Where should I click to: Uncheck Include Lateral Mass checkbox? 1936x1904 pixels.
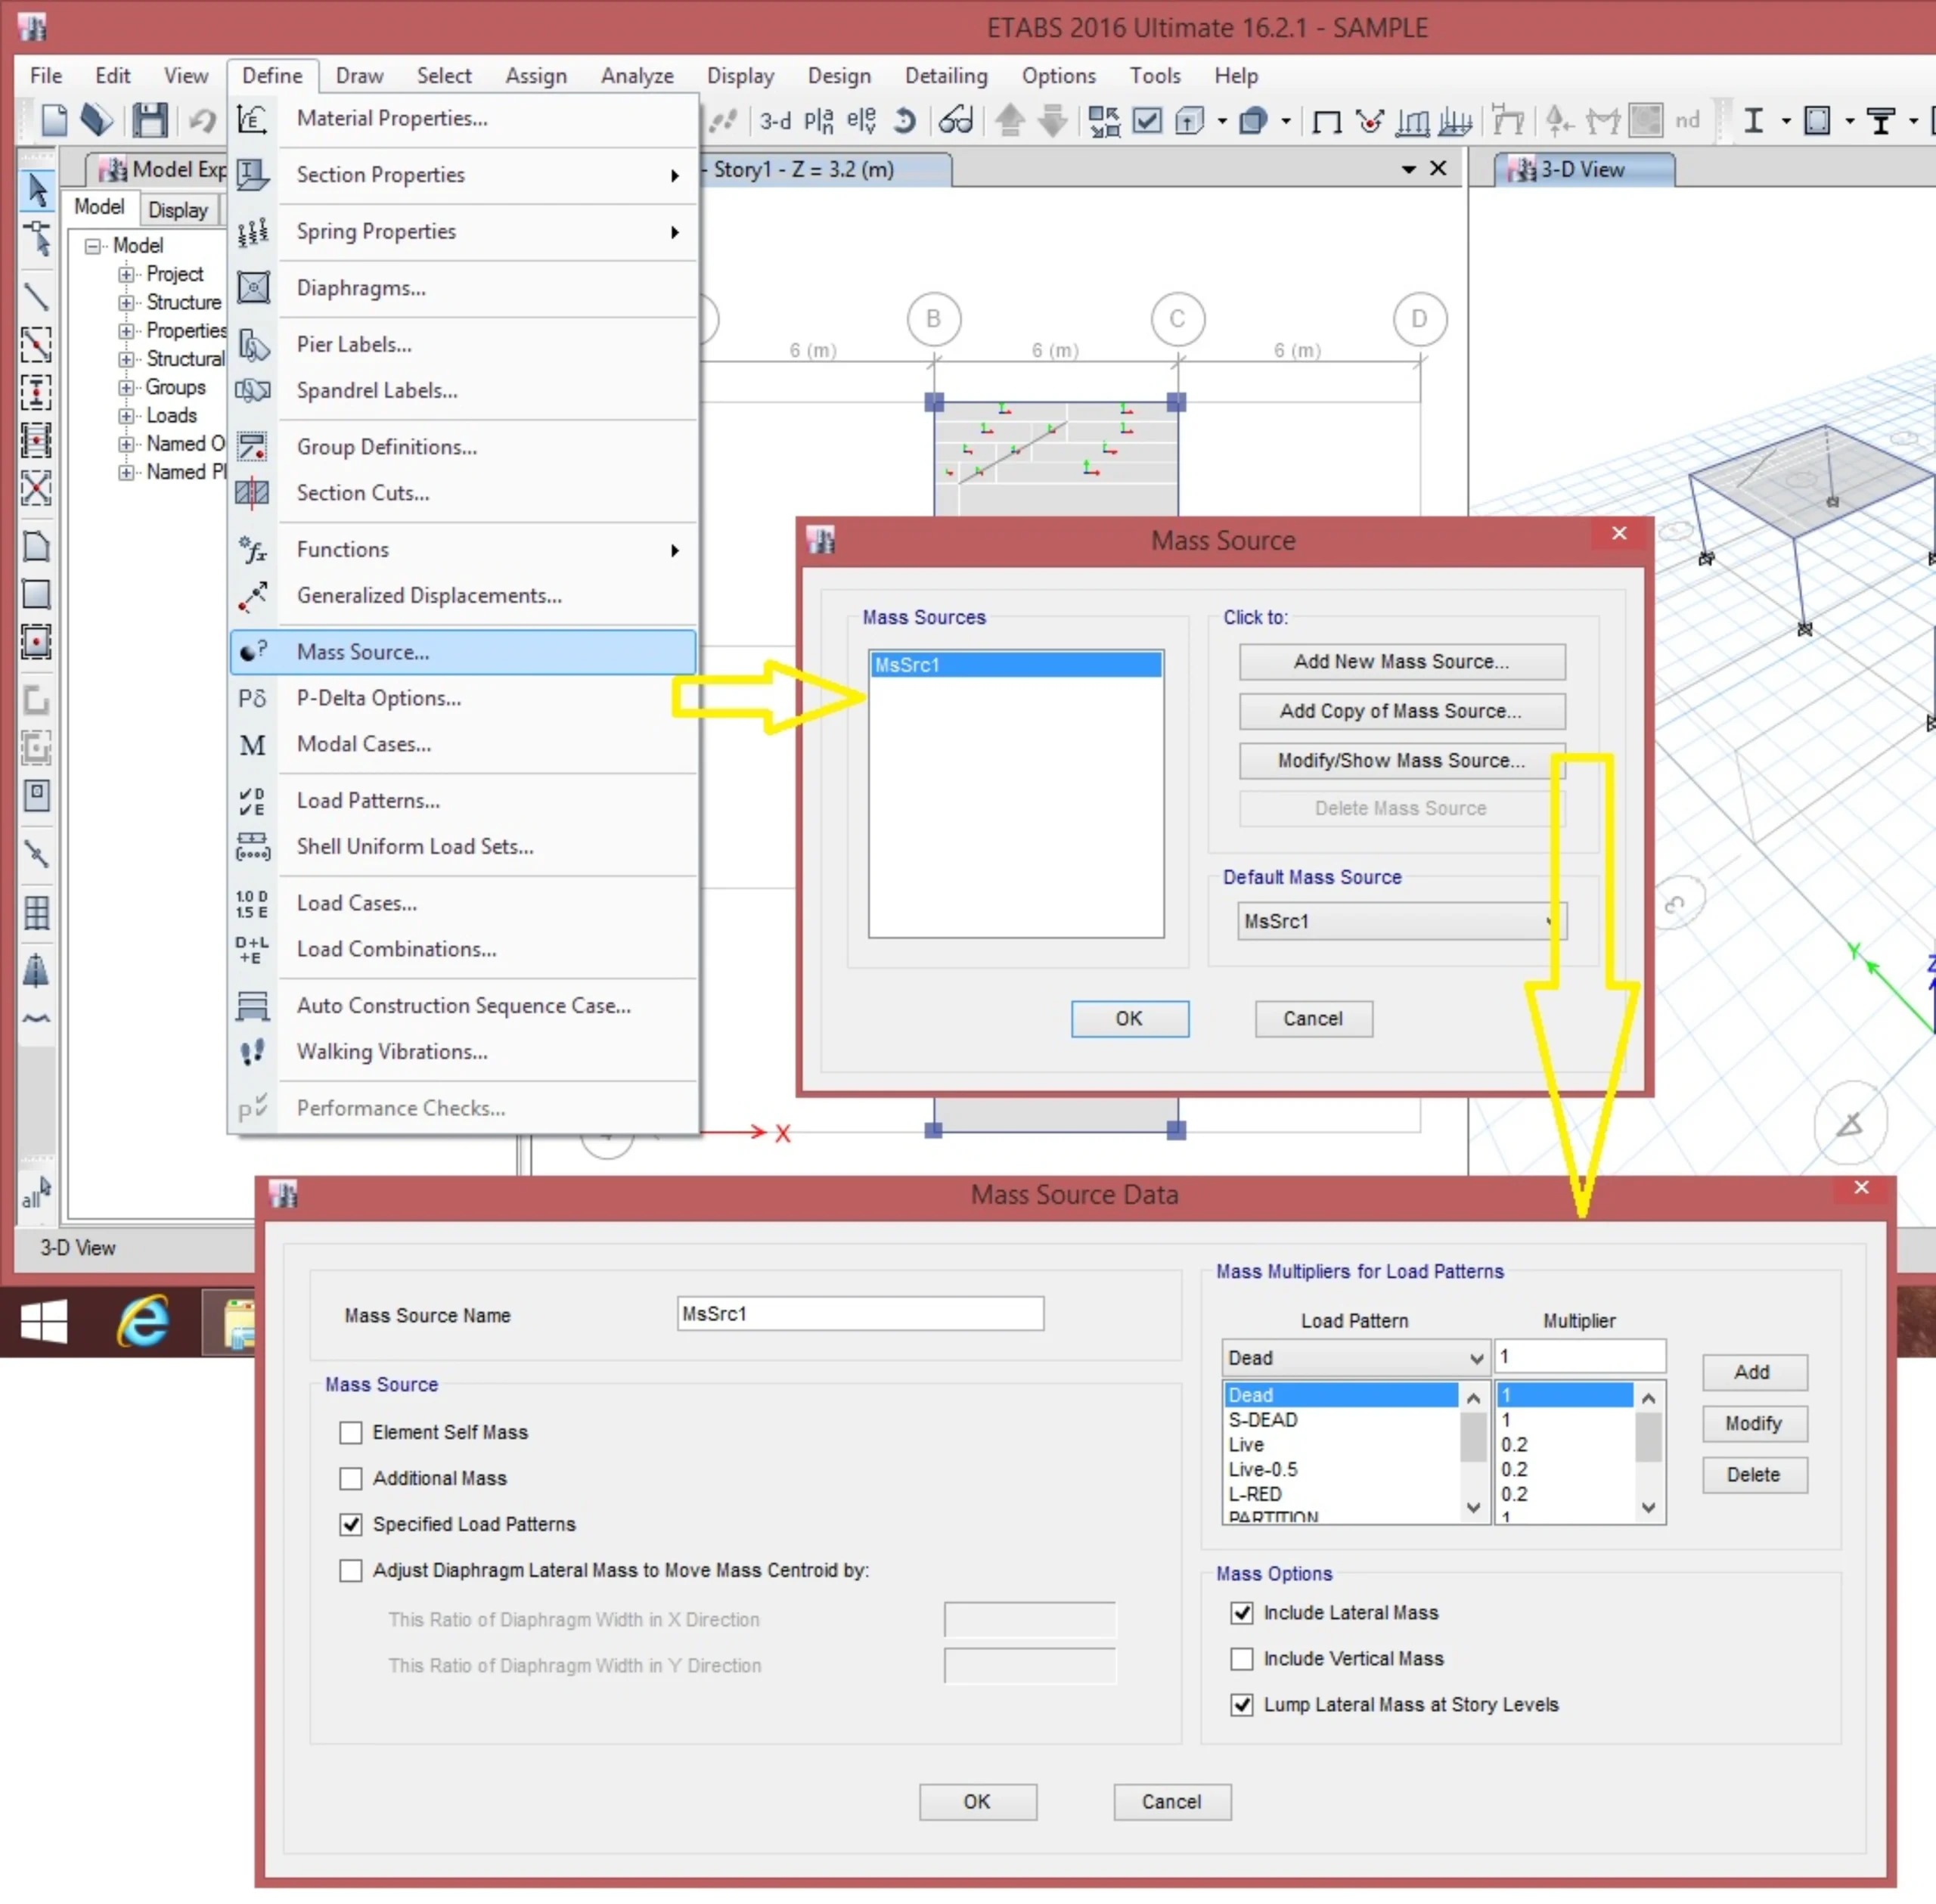1242,1613
